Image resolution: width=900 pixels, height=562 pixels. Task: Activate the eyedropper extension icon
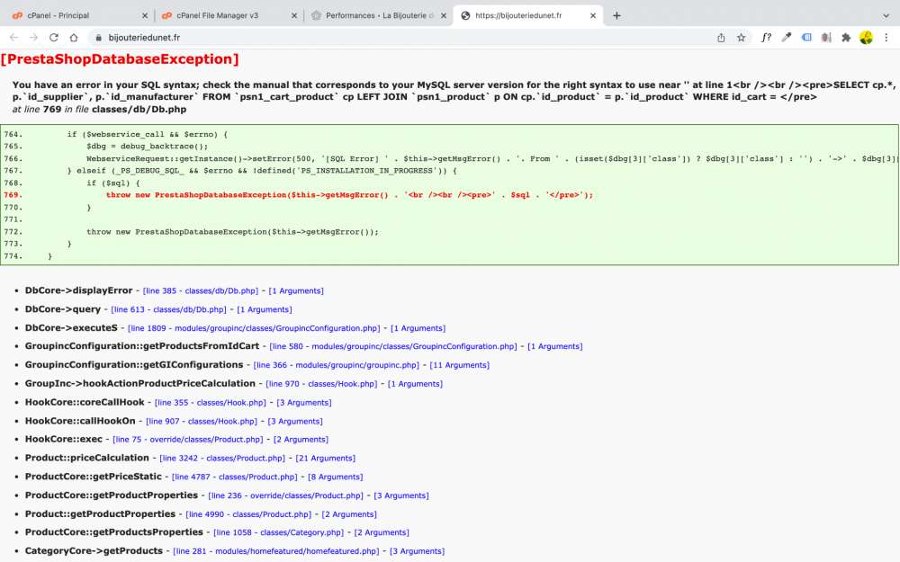[x=787, y=37]
